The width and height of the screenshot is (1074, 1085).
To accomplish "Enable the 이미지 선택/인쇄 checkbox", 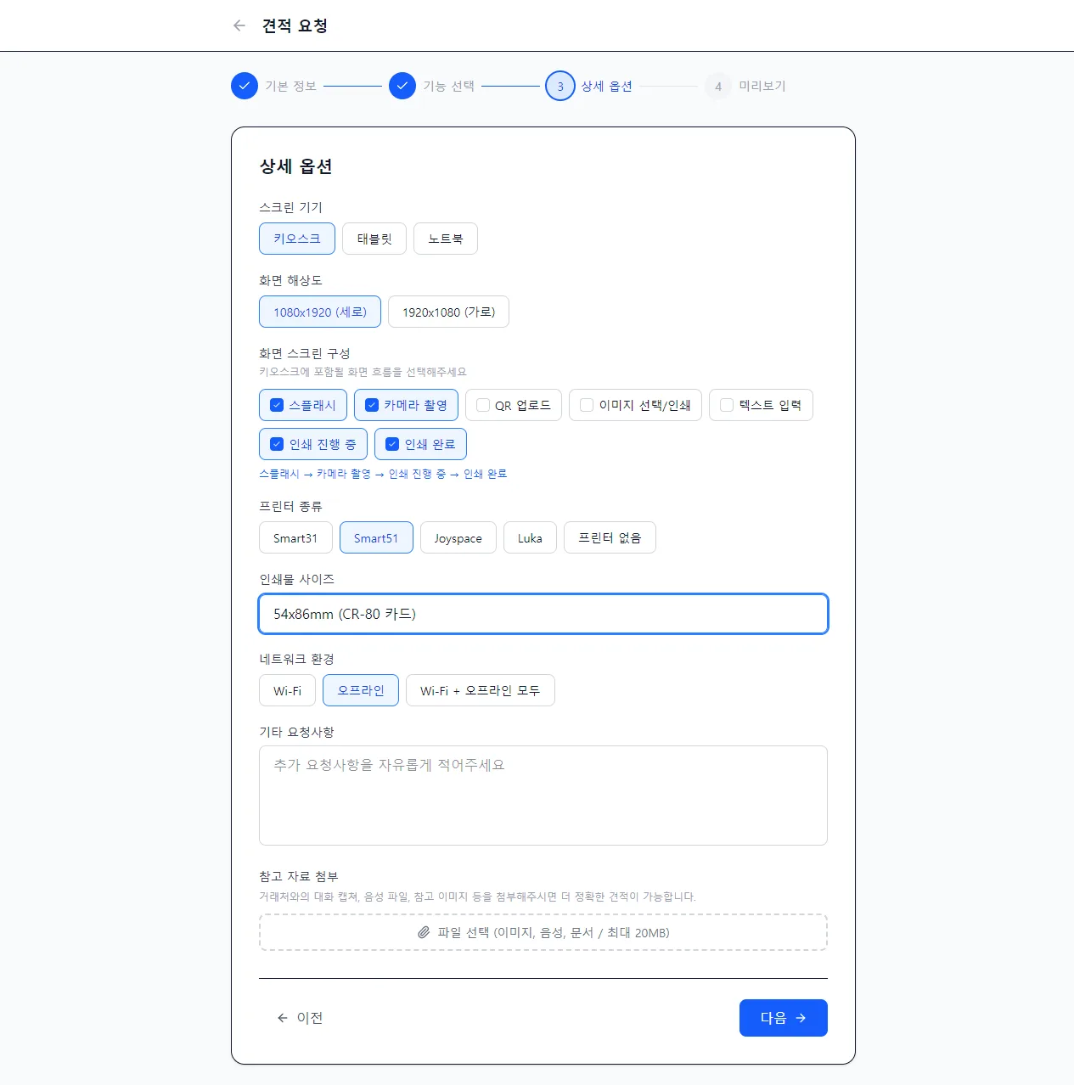I will (587, 405).
